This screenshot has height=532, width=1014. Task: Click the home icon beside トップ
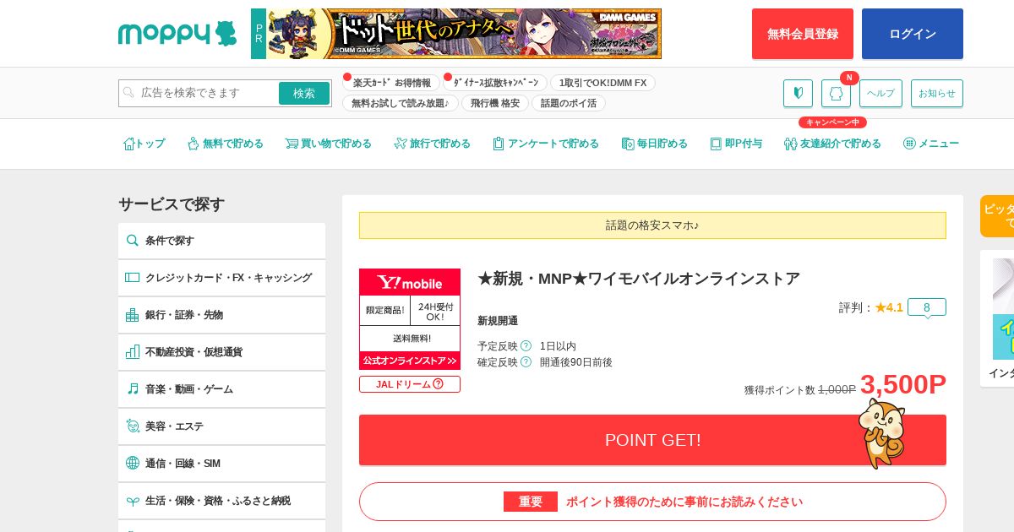coord(128,144)
